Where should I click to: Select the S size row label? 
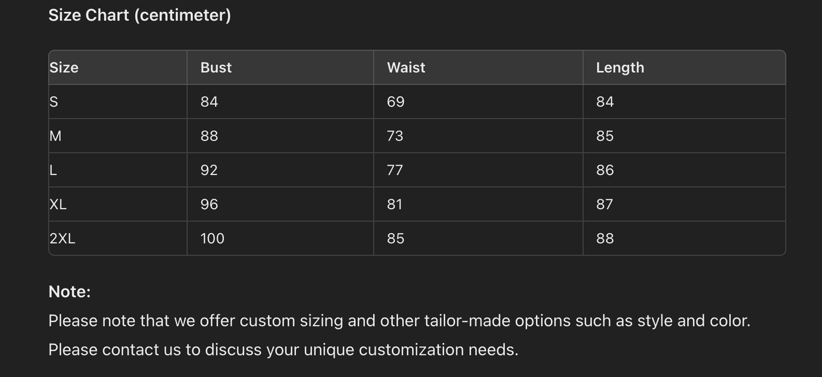54,102
